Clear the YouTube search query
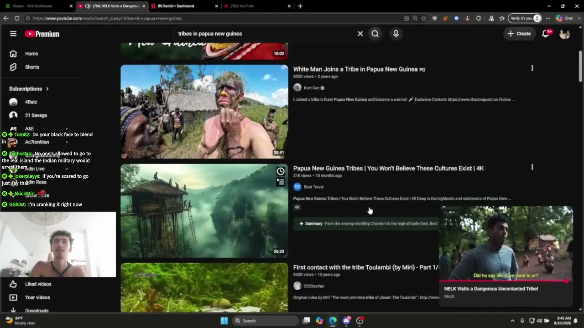This screenshot has height=328, width=584. click(x=360, y=34)
